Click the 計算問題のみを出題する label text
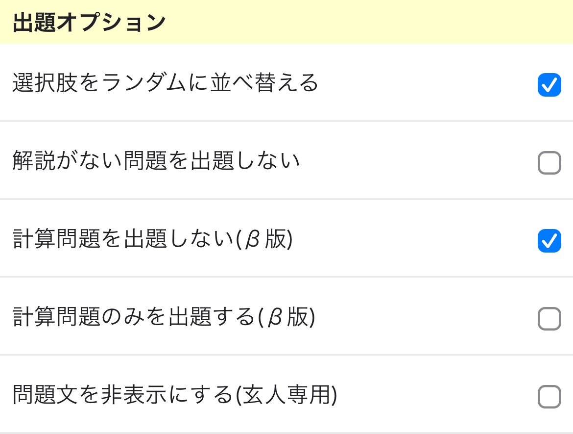The height and width of the screenshot is (434, 573). click(x=134, y=316)
